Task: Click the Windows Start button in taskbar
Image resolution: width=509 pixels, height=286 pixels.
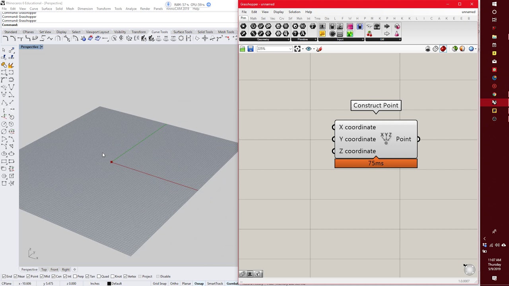Action: [494, 4]
